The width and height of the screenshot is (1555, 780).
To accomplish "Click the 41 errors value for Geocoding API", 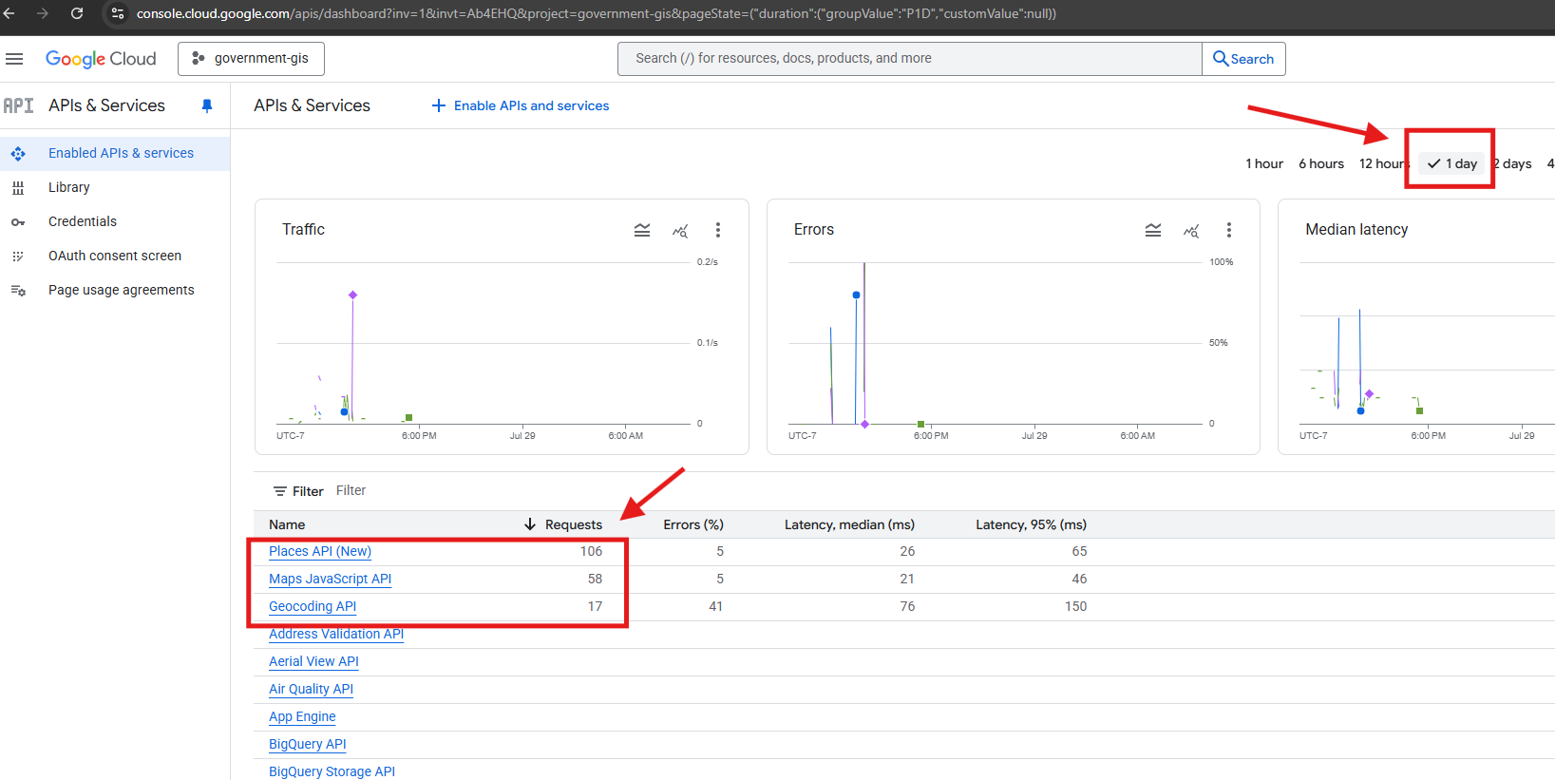I will point(715,606).
